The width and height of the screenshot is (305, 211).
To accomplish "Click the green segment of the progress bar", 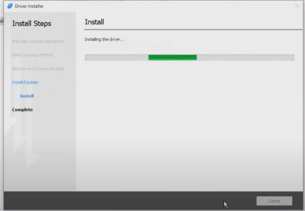I will click(172, 57).
